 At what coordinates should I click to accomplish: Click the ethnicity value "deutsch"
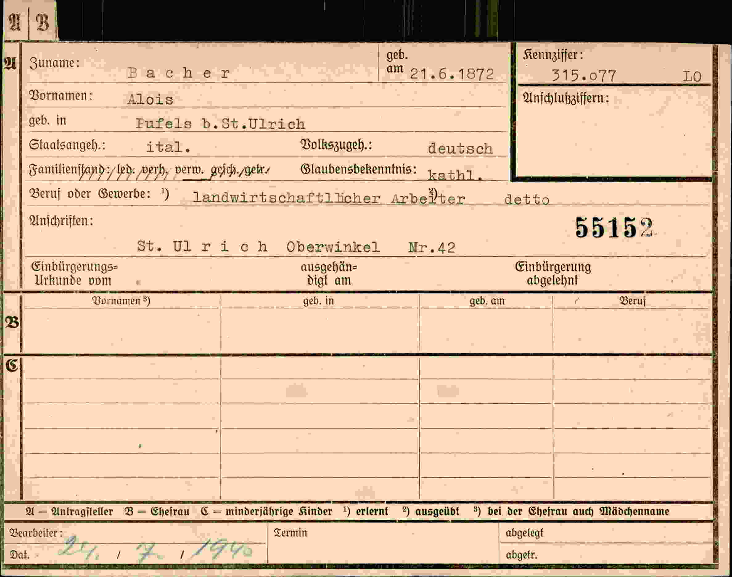[460, 149]
